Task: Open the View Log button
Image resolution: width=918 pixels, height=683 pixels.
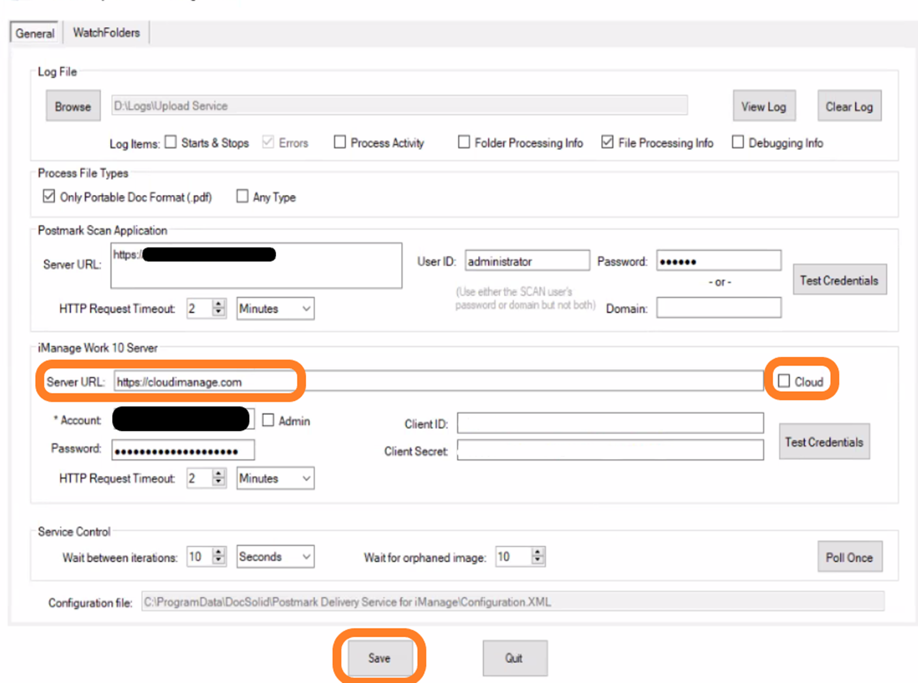Action: (x=764, y=106)
